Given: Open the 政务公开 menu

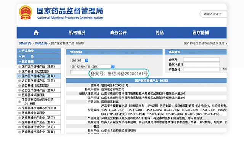Looking at the screenshot, I should pos(118,33).
